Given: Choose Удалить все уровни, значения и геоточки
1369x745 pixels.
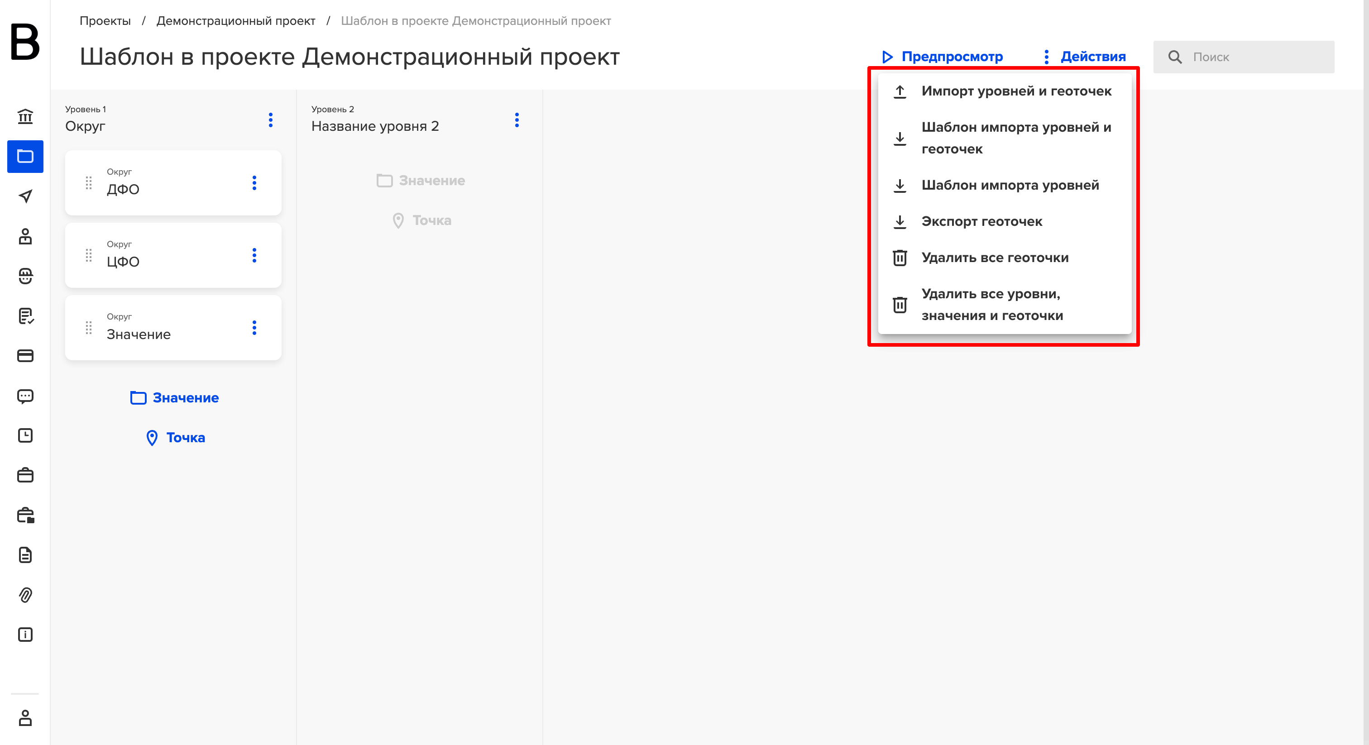Looking at the screenshot, I should (1005, 305).
